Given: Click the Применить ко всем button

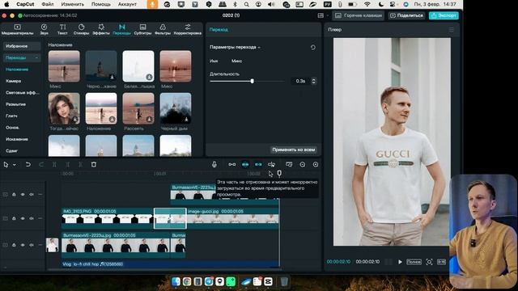Looking at the screenshot, I should click(x=293, y=150).
